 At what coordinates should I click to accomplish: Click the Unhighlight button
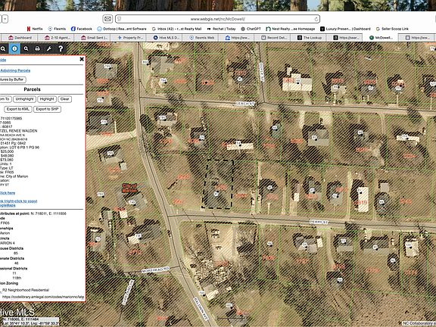(x=24, y=99)
